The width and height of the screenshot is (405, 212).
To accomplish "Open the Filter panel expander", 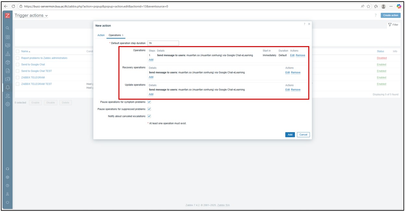I will (x=393, y=25).
